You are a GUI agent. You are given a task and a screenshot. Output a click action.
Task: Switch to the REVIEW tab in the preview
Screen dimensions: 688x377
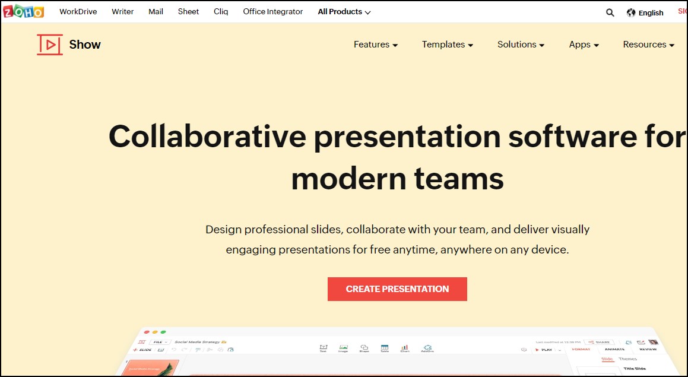point(648,349)
